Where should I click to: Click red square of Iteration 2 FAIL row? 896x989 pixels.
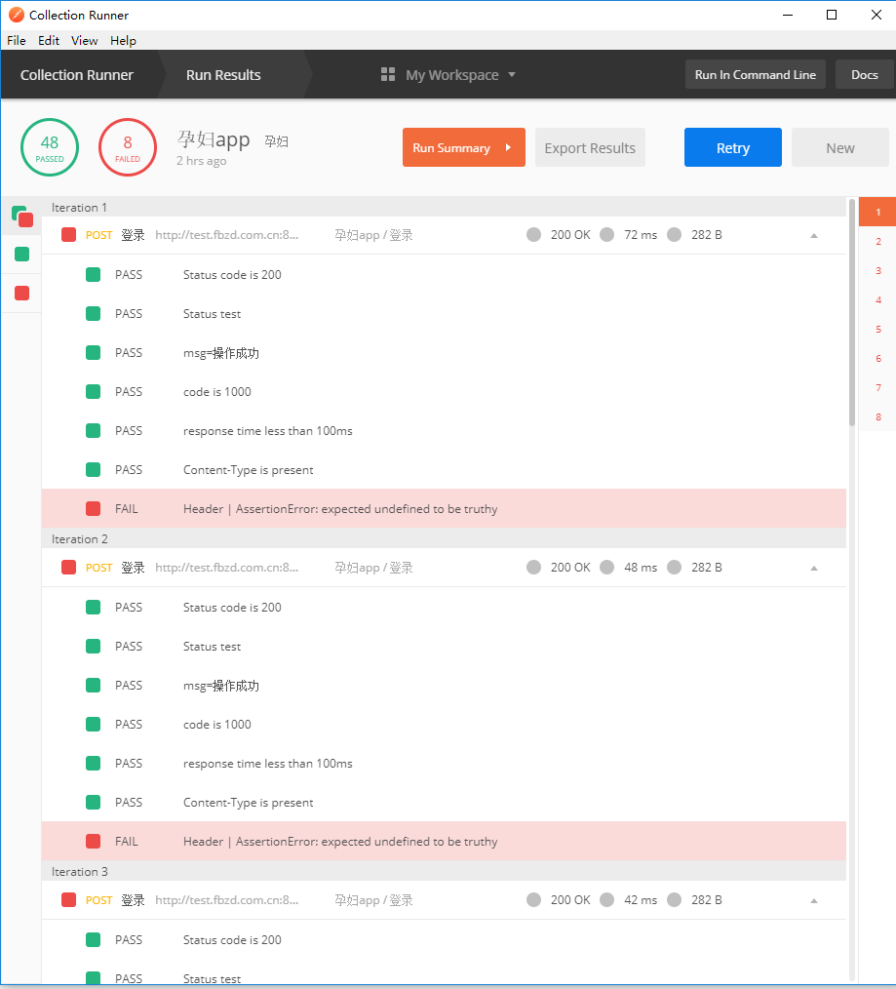tap(94, 841)
